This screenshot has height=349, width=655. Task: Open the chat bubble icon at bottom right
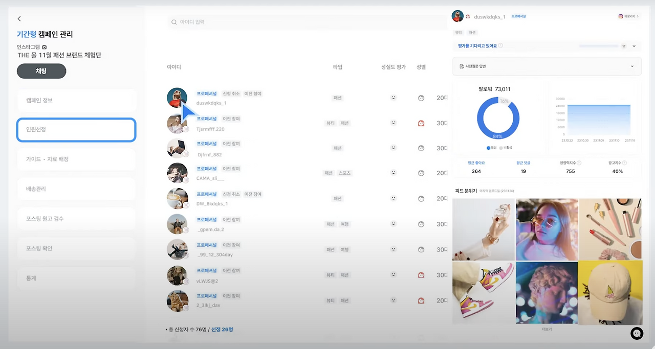pyautogui.click(x=637, y=333)
